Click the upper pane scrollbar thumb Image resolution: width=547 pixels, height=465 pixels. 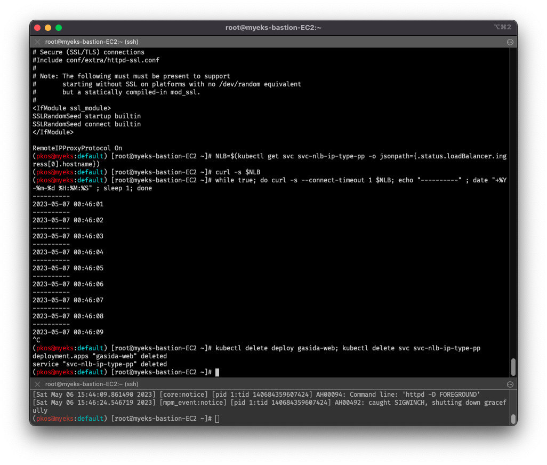click(x=513, y=367)
